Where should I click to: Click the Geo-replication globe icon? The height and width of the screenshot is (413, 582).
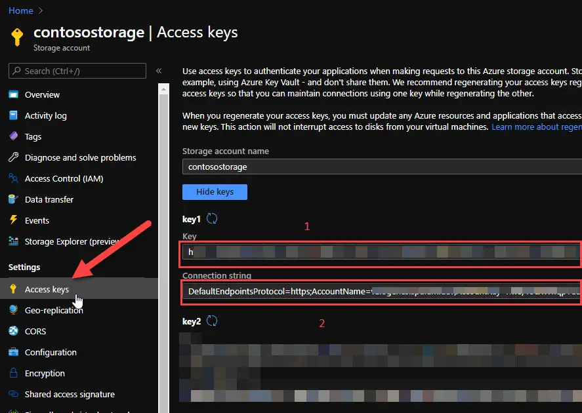[x=13, y=310]
